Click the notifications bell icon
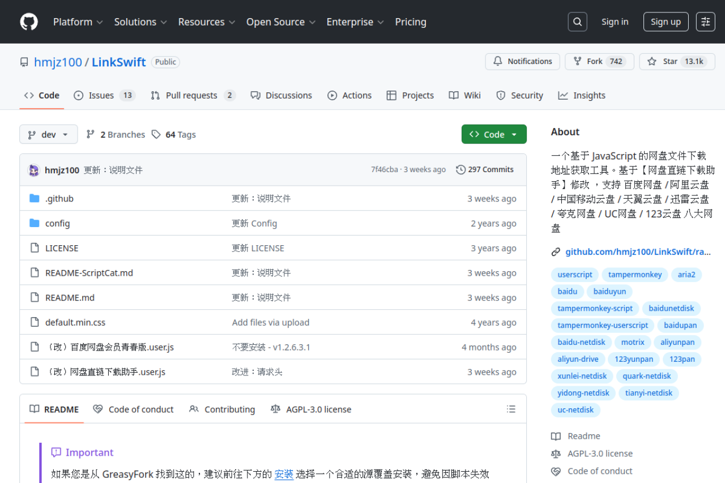The width and height of the screenshot is (725, 483). [x=498, y=61]
